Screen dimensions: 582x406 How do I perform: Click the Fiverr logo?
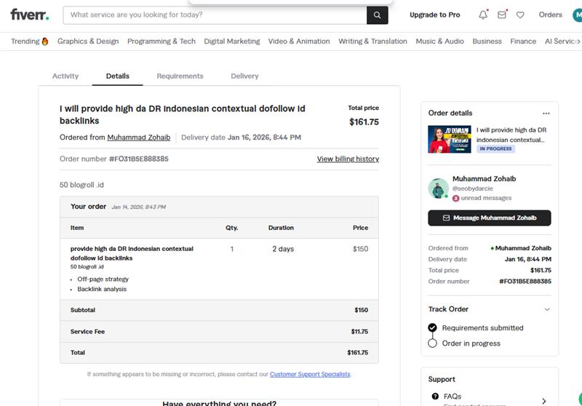tap(30, 15)
